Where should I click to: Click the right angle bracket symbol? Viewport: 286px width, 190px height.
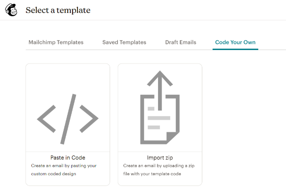tap(89, 118)
